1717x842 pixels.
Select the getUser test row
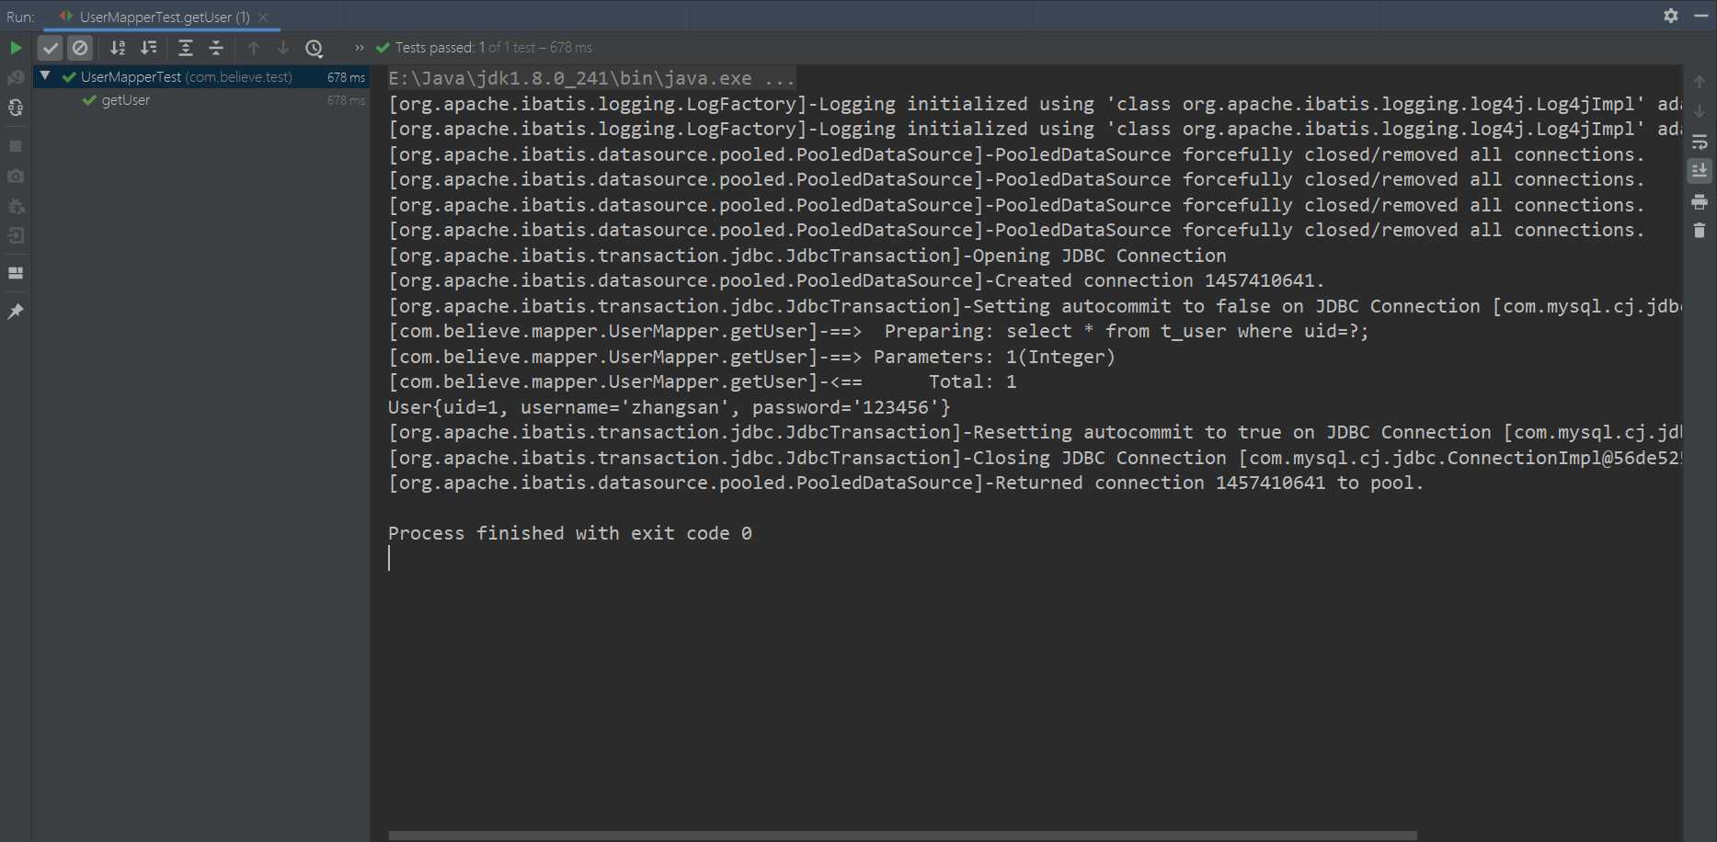point(201,100)
